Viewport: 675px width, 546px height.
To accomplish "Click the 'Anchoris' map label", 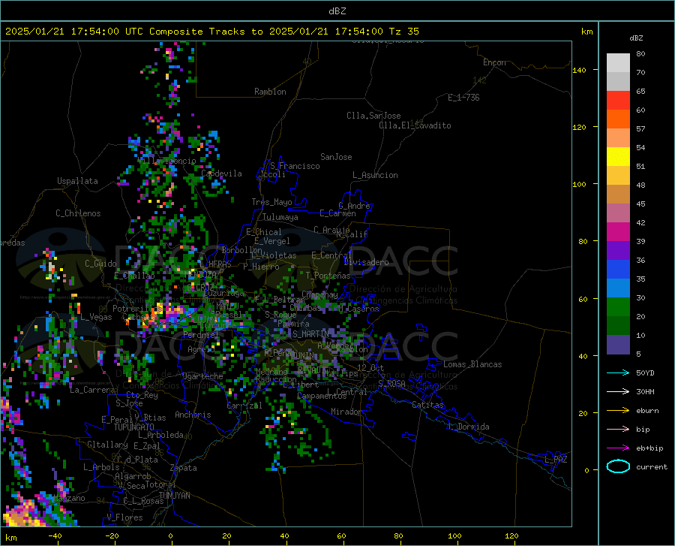I will 193,415.
